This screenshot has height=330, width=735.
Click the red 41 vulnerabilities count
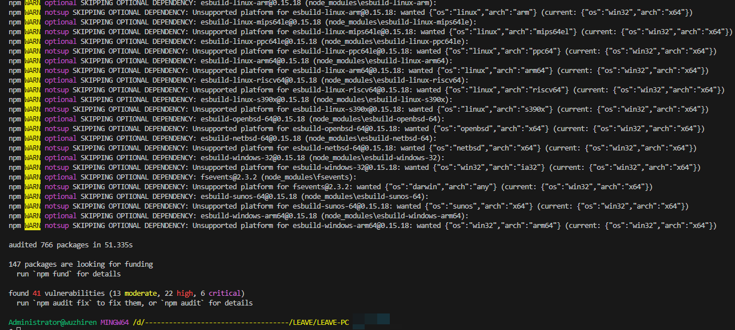pyautogui.click(x=37, y=294)
